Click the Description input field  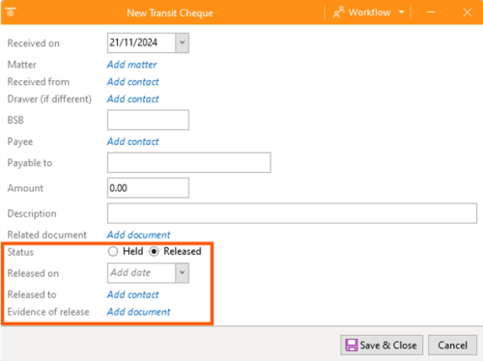[292, 213]
